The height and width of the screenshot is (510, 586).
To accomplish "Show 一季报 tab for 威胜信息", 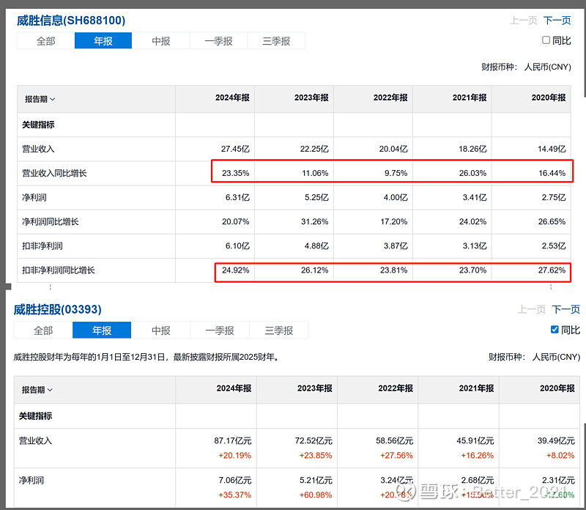I will point(218,41).
